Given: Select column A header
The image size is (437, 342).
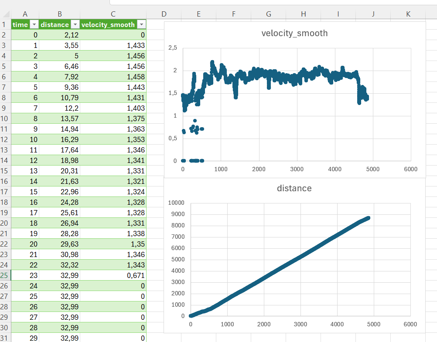Looking at the screenshot, I should click(25, 14).
